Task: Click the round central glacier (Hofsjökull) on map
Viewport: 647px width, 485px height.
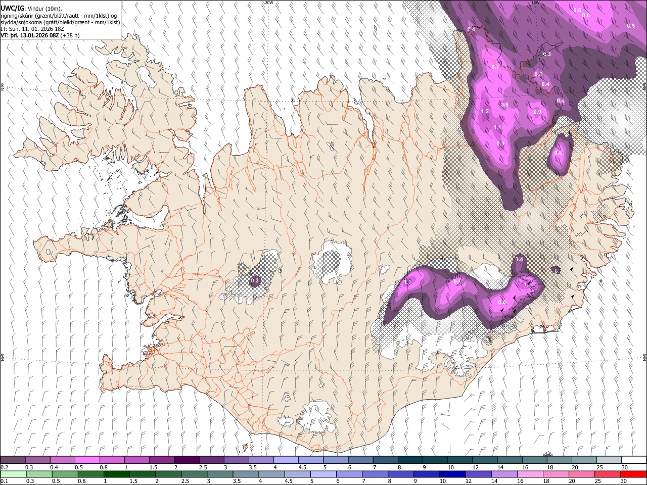Action: (332, 263)
